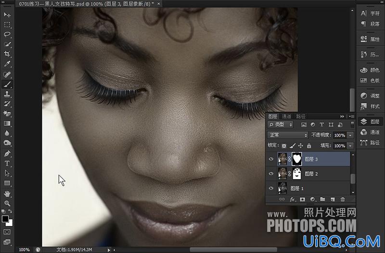Reset default foreground and background colors
This screenshot has width=385, height=253.
click(3, 211)
